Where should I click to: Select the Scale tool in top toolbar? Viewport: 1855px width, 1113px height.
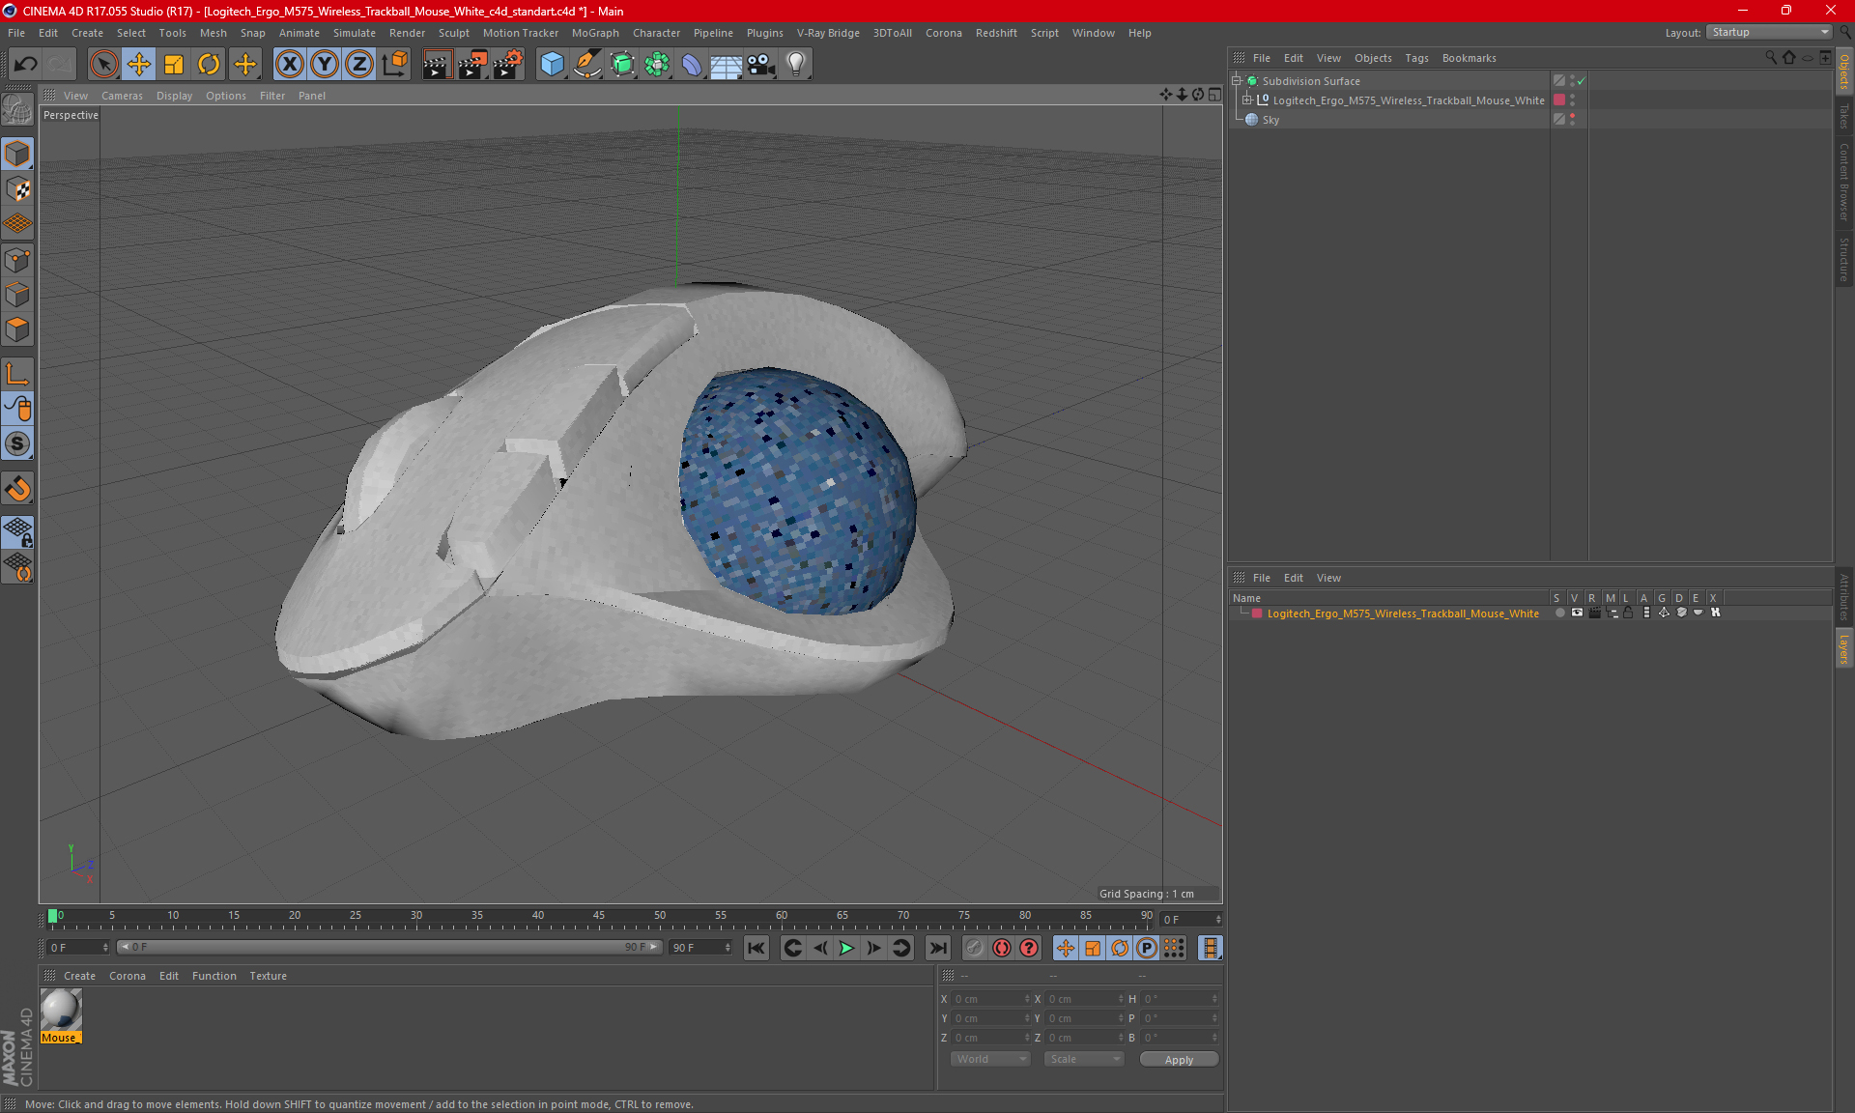click(x=174, y=65)
